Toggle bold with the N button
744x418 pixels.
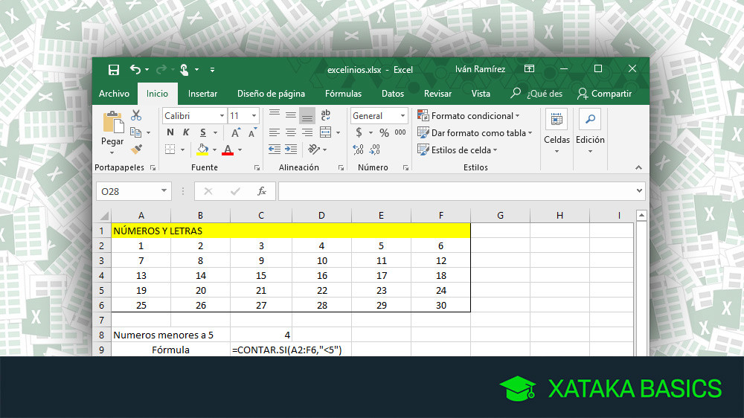click(170, 133)
